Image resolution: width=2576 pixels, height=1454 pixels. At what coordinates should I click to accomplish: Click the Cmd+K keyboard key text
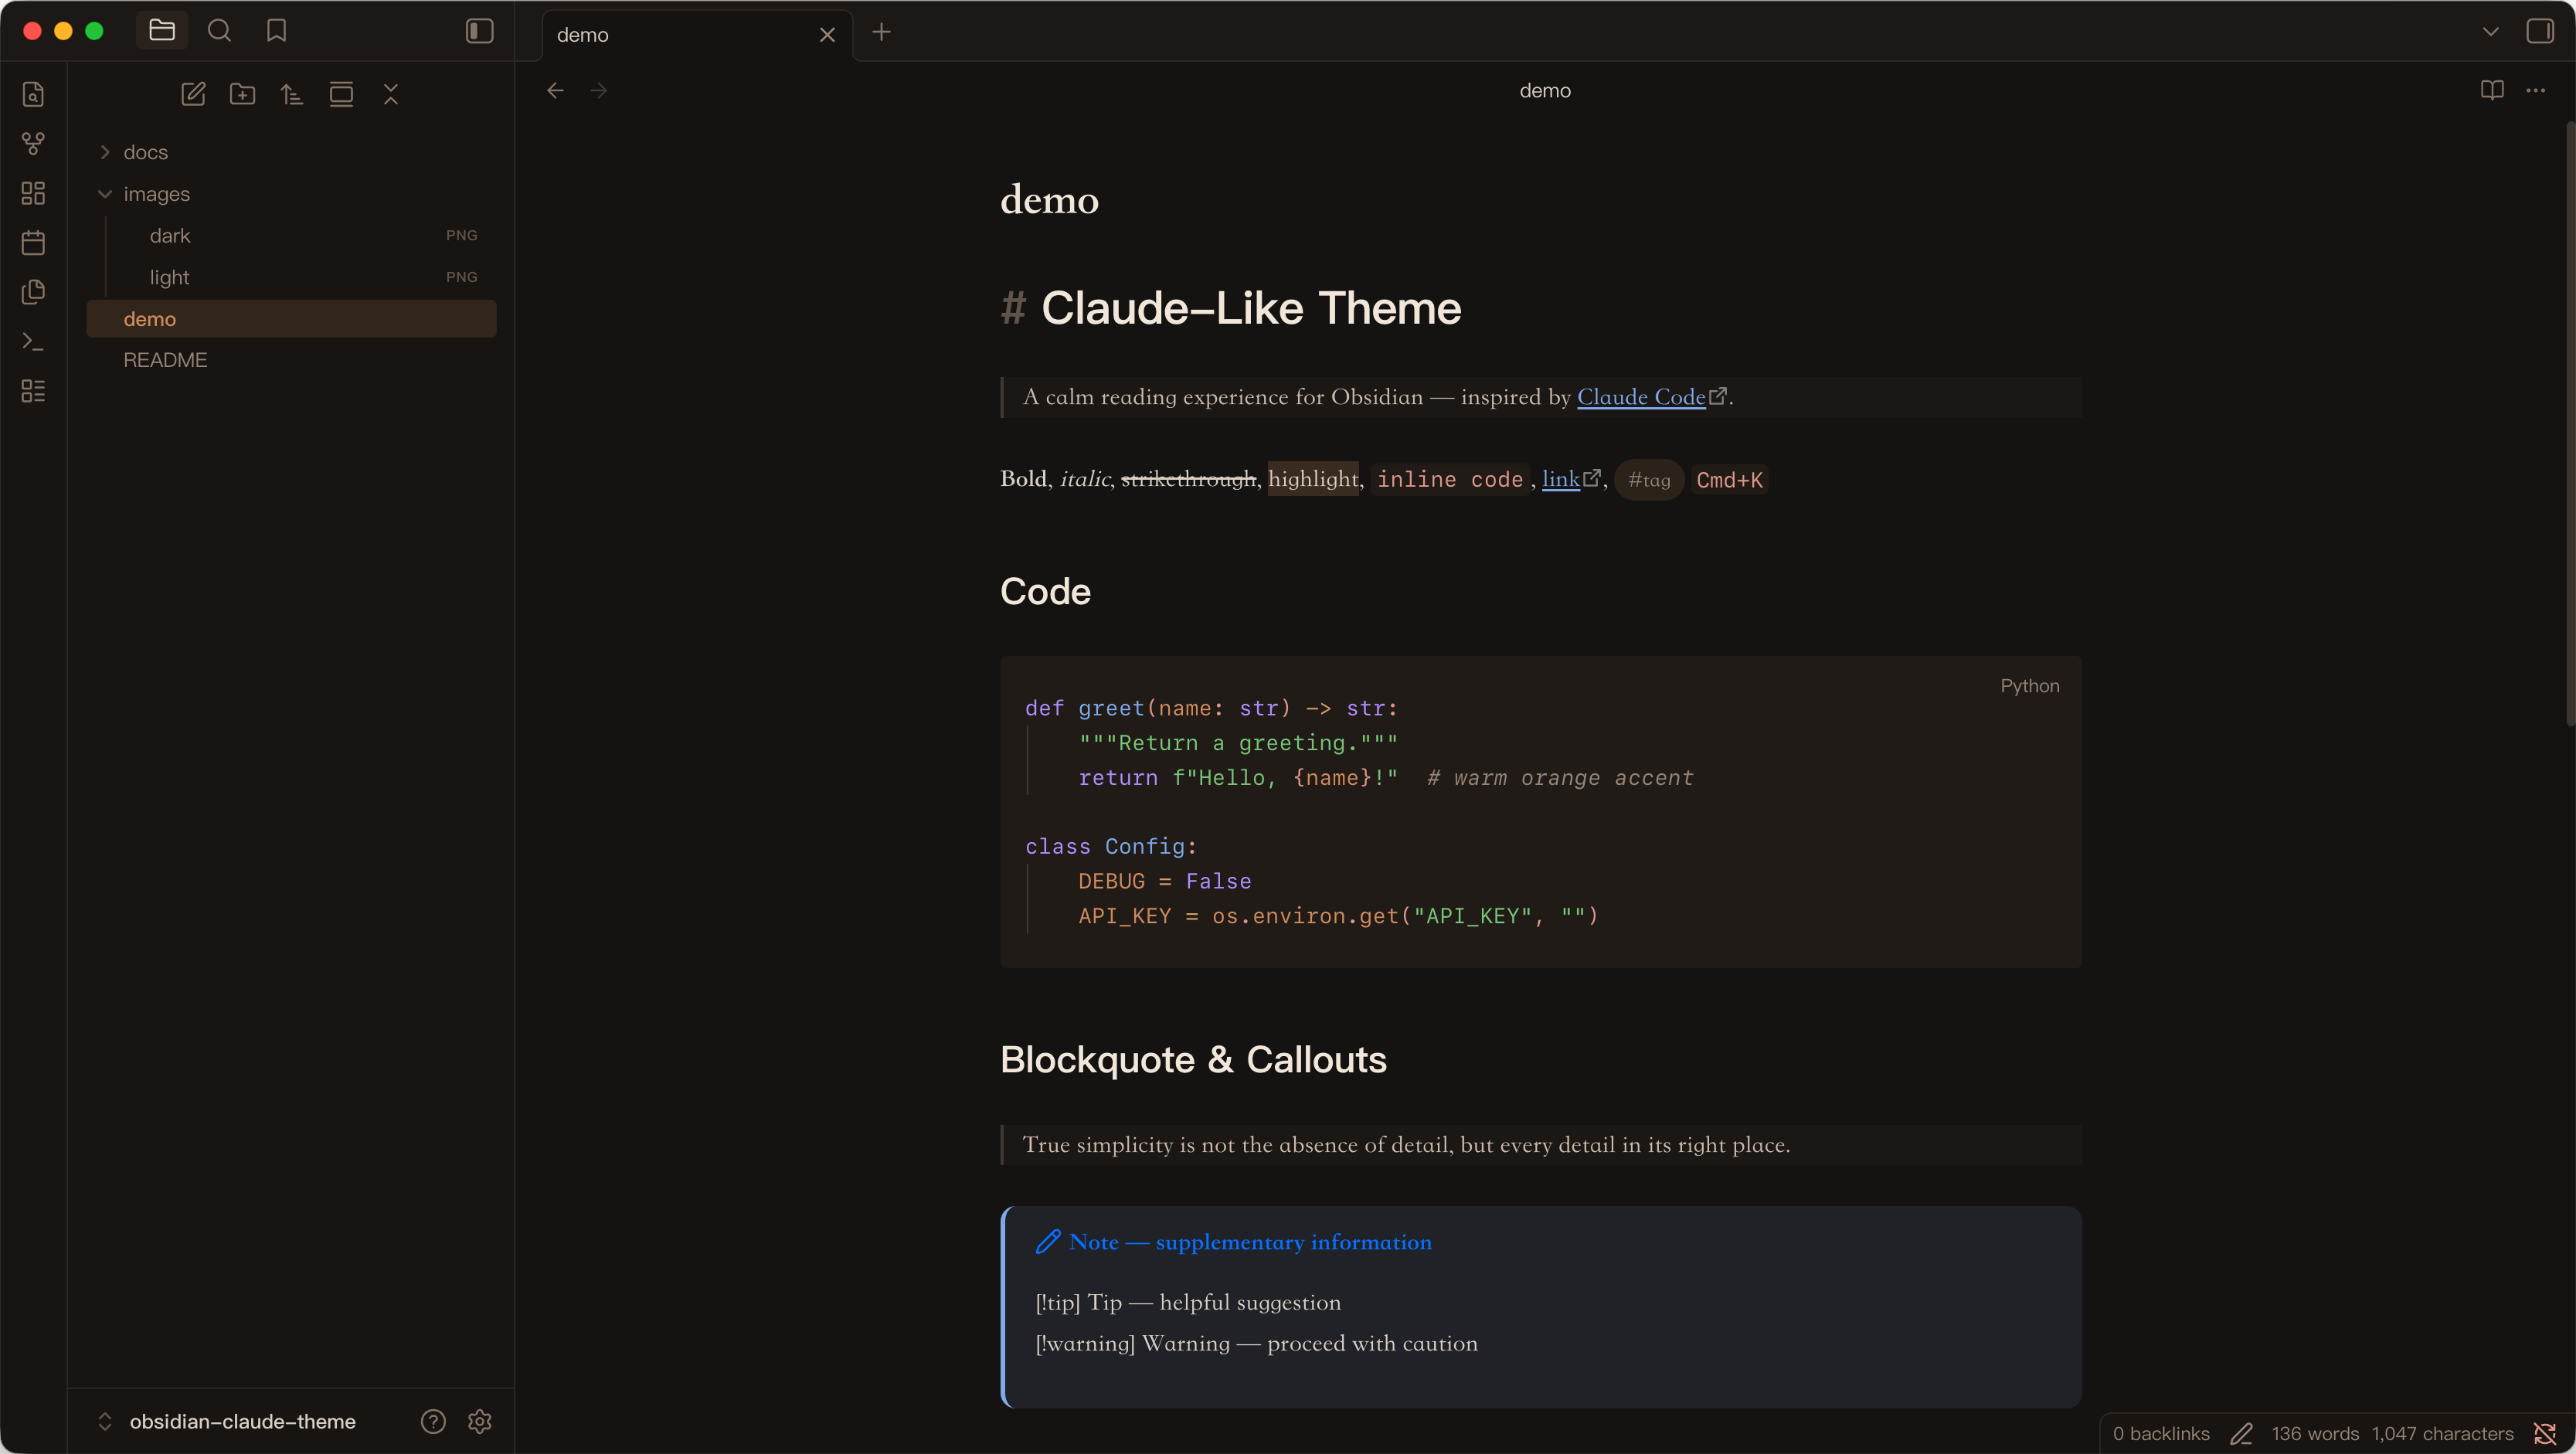[1729, 480]
